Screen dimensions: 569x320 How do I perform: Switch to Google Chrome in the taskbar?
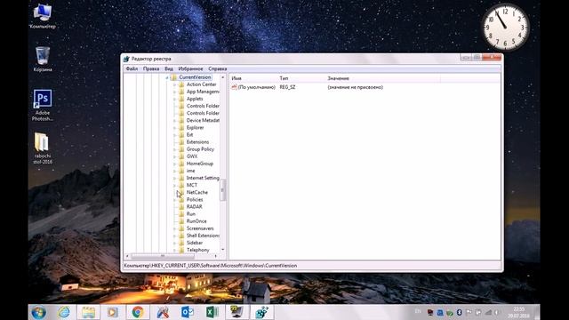tap(138, 312)
